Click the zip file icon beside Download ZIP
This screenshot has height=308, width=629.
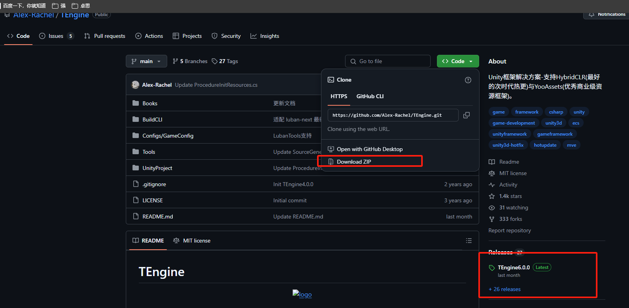click(331, 162)
